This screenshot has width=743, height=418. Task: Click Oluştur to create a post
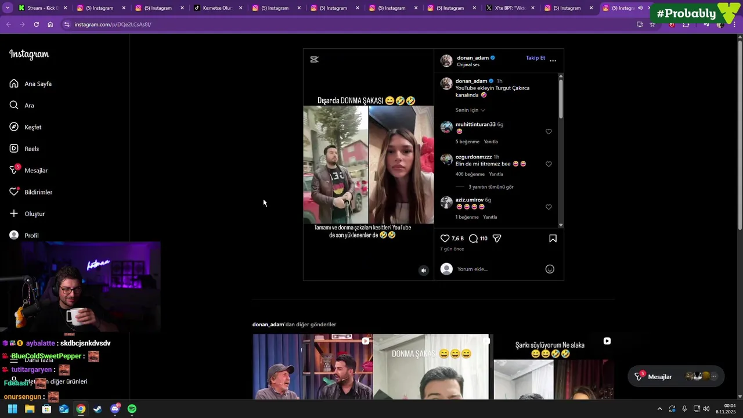point(27,214)
